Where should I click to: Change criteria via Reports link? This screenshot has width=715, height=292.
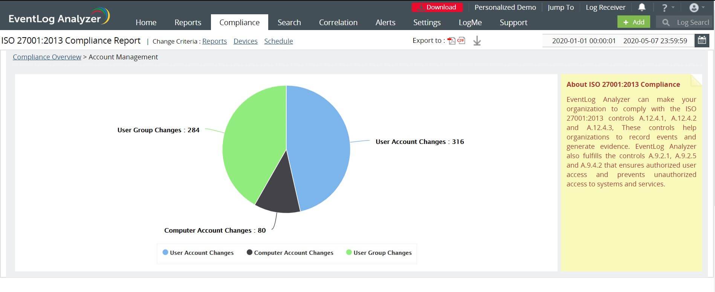click(x=214, y=41)
